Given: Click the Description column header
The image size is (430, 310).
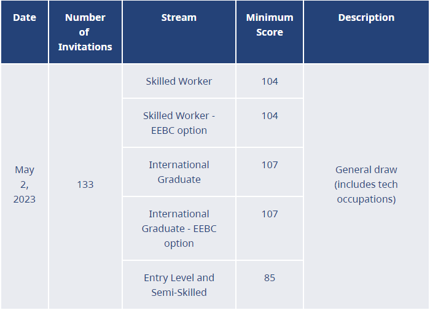Looking at the screenshot, I should [x=366, y=17].
